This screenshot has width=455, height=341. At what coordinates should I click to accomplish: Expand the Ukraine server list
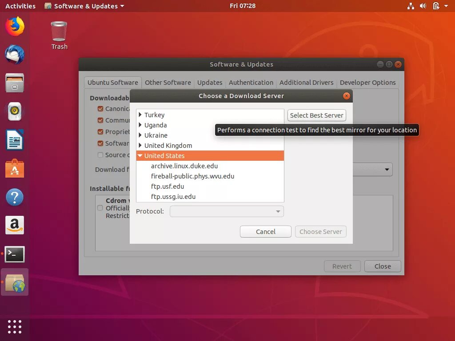coord(140,135)
